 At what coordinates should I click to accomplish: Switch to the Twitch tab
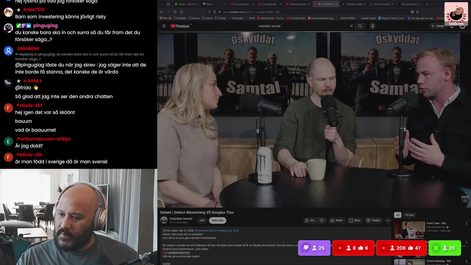(x=215, y=4)
